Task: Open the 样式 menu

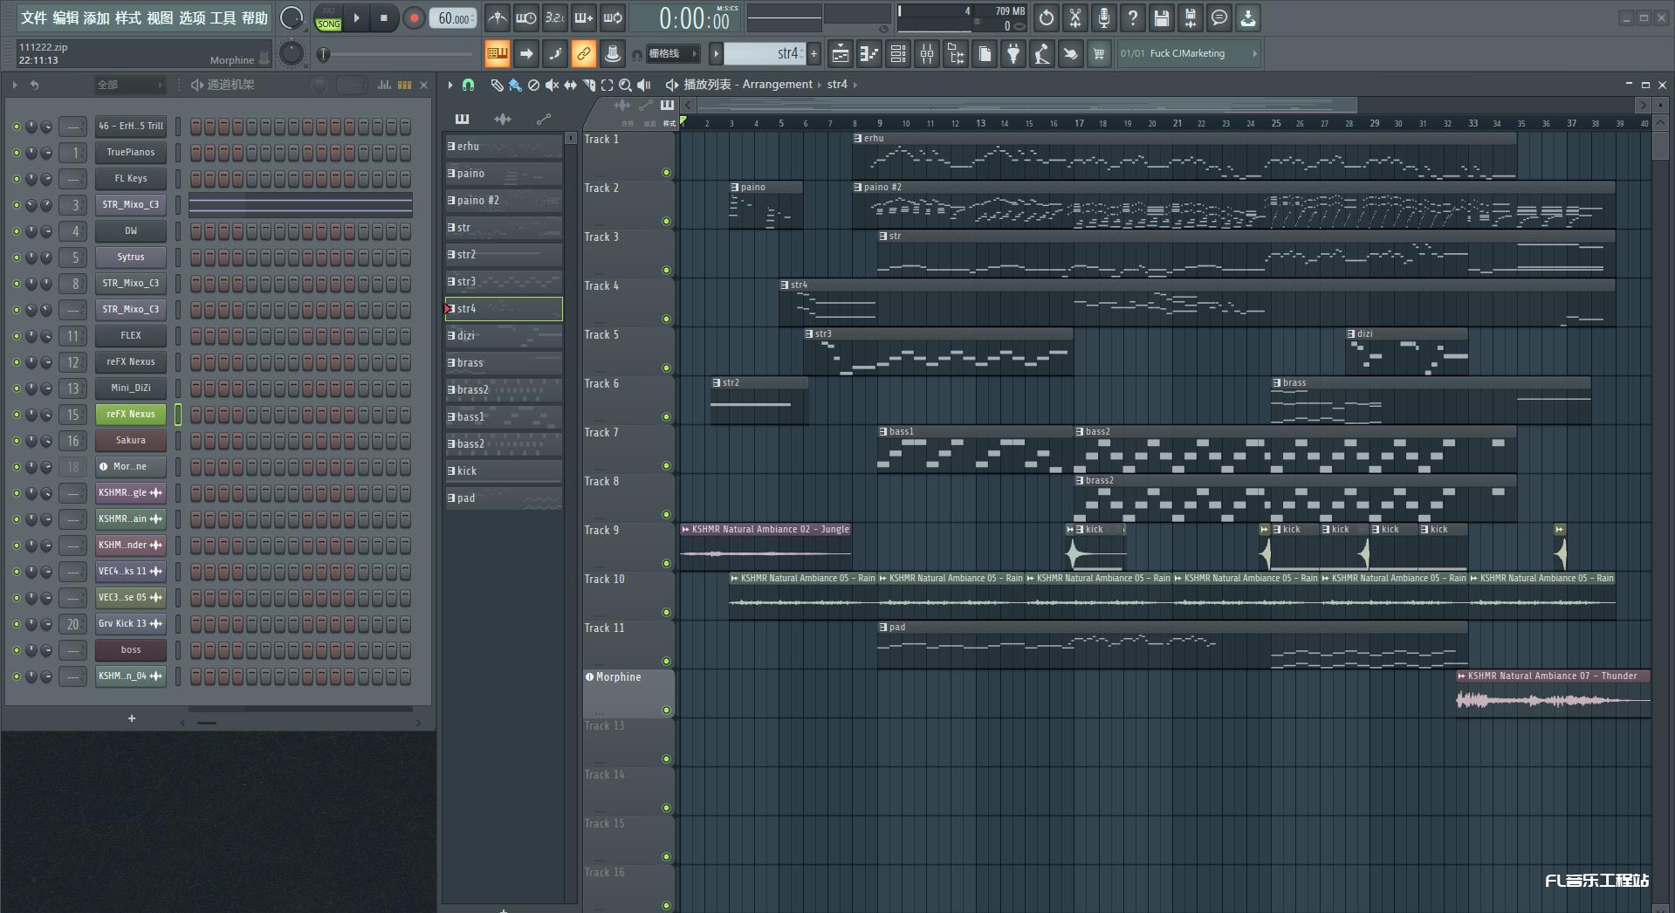Action: (128, 17)
